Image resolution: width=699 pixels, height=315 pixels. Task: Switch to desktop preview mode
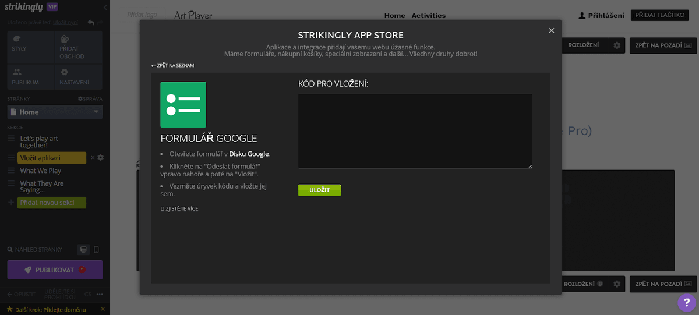(x=84, y=250)
